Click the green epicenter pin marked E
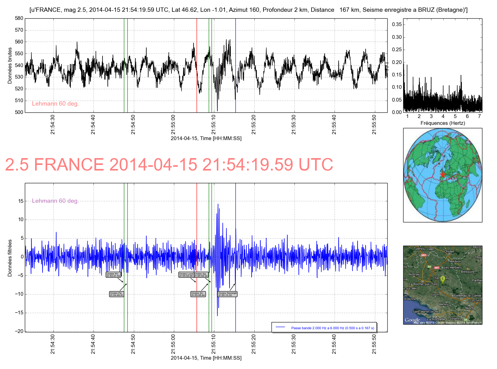497x369 pixels. click(443, 279)
